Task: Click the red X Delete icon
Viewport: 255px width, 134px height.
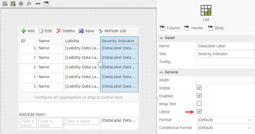Action: pyautogui.click(x=59, y=31)
